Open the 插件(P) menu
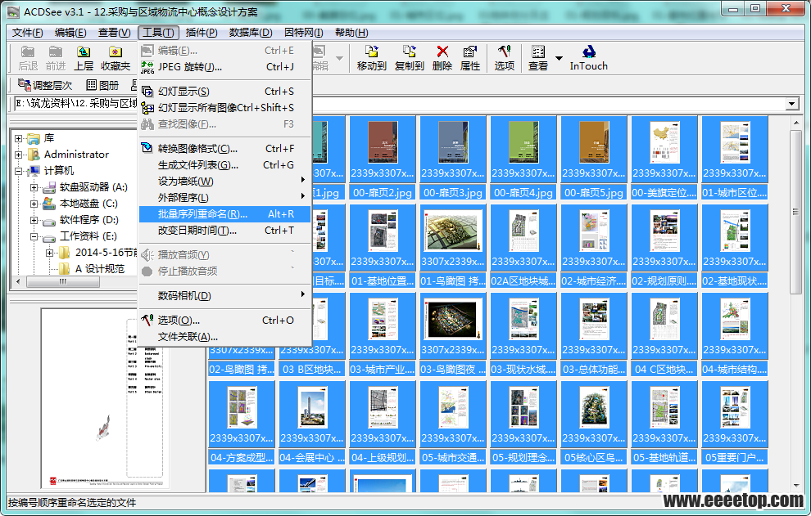811x516 pixels. 202,33
